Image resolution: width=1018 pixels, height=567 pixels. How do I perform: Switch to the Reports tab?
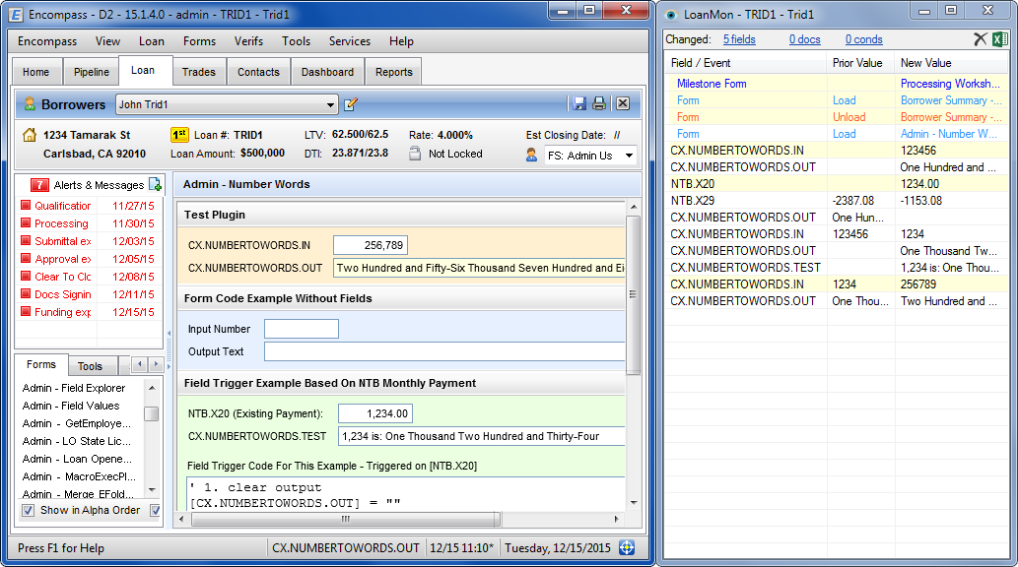[x=393, y=72]
